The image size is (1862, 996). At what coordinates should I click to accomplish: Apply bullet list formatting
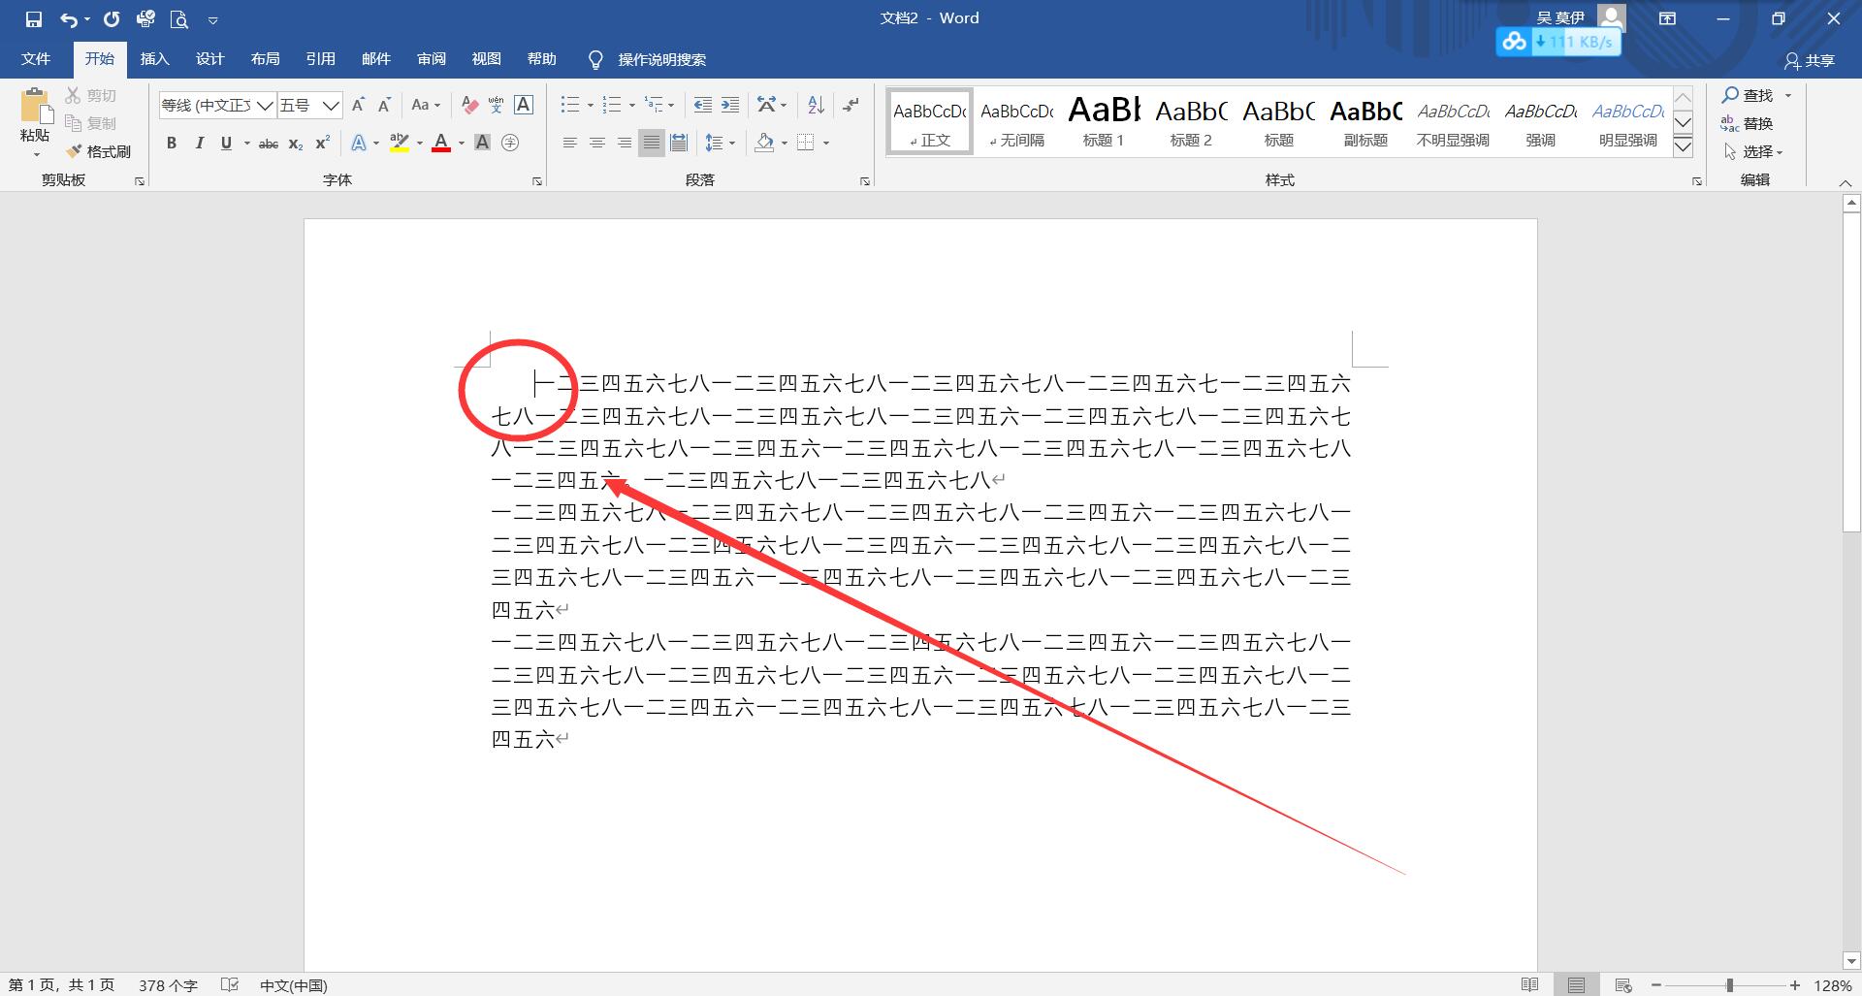click(x=569, y=105)
